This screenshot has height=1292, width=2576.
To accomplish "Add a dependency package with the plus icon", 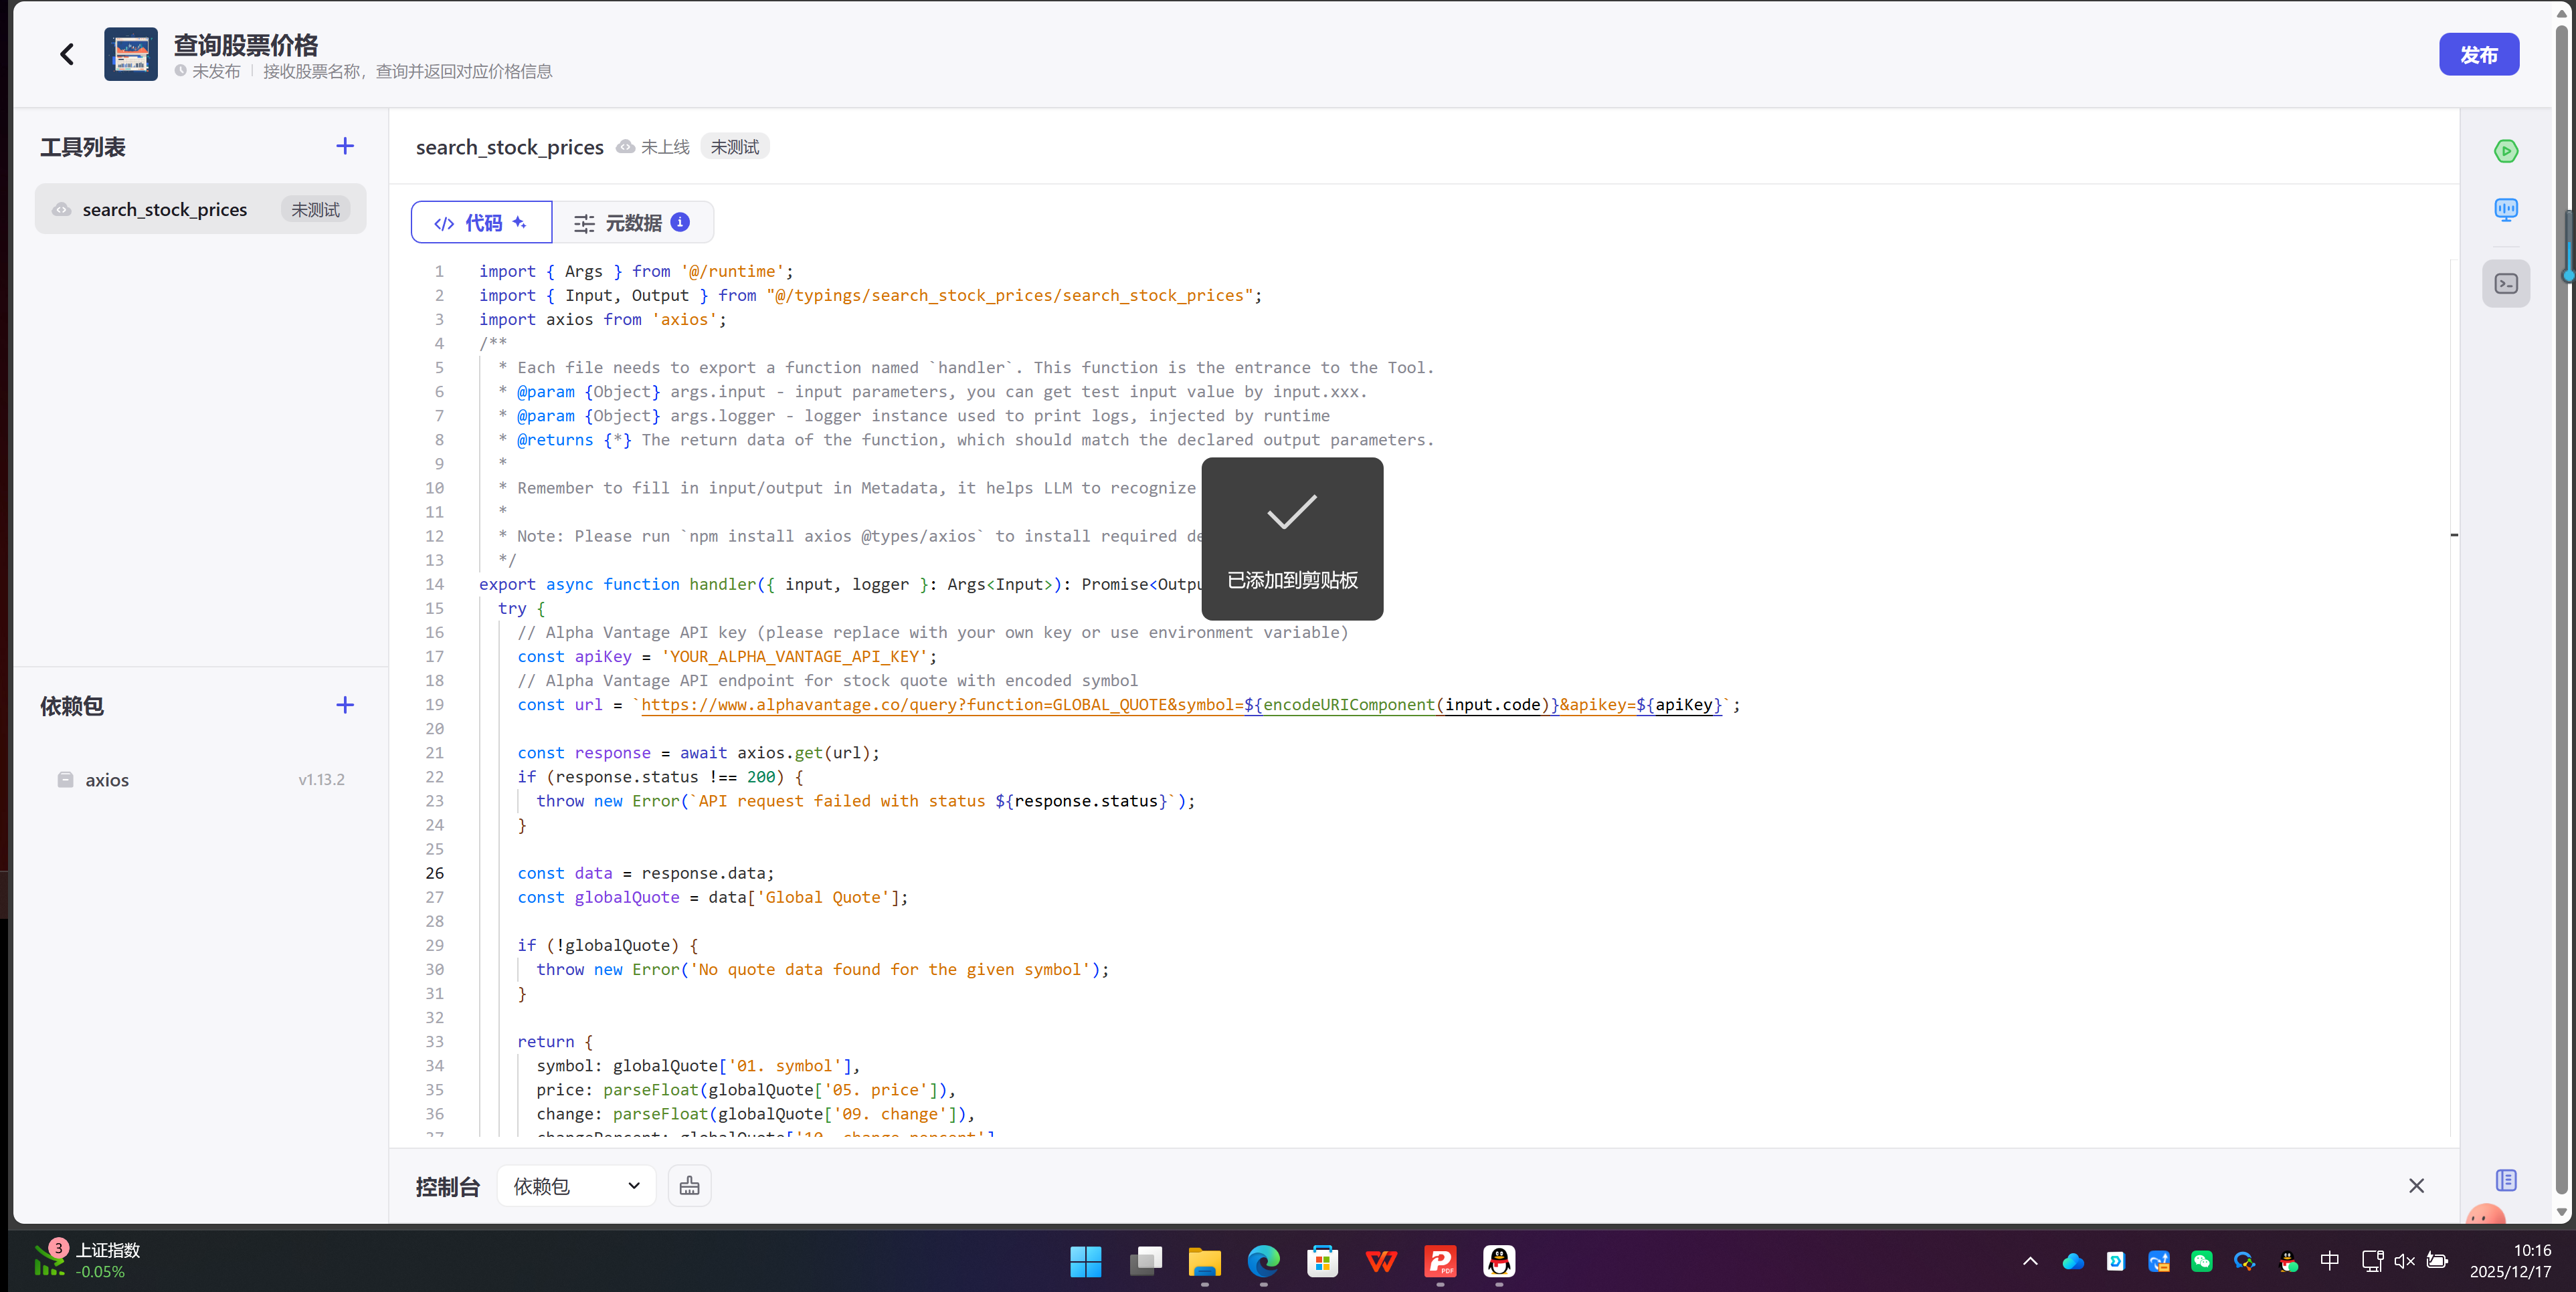I will click(x=345, y=706).
